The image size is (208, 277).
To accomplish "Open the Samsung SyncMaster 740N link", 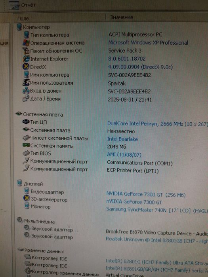I will click(157, 210).
